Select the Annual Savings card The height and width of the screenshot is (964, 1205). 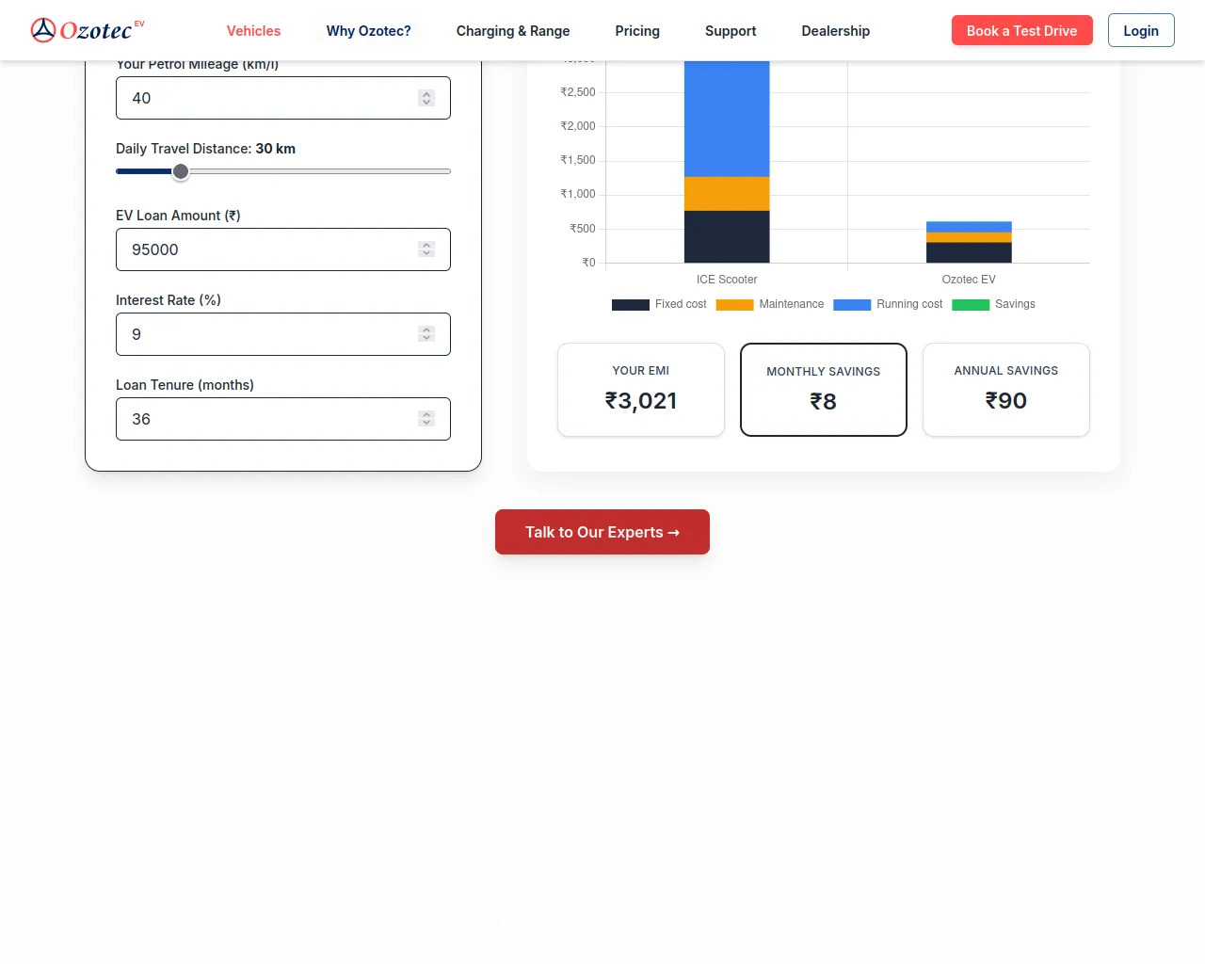pos(1006,390)
